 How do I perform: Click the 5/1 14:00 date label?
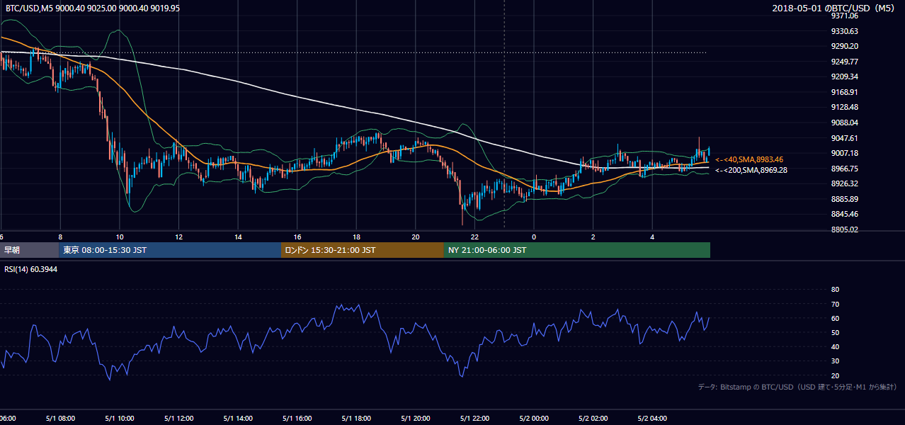pyautogui.click(x=238, y=419)
